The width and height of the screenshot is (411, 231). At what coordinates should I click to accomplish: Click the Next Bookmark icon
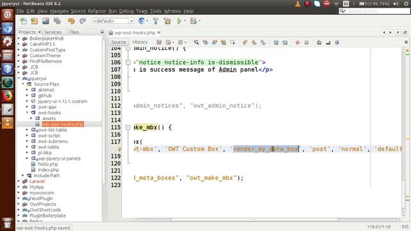[254, 42]
